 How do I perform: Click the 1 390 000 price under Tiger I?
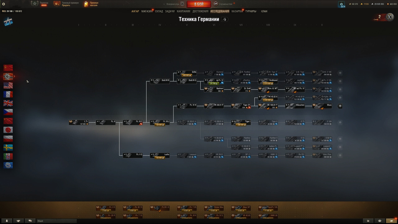(241, 125)
